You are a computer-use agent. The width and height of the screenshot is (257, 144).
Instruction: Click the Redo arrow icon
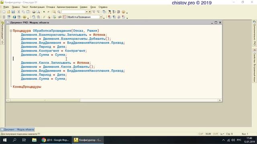(x=48, y=12)
